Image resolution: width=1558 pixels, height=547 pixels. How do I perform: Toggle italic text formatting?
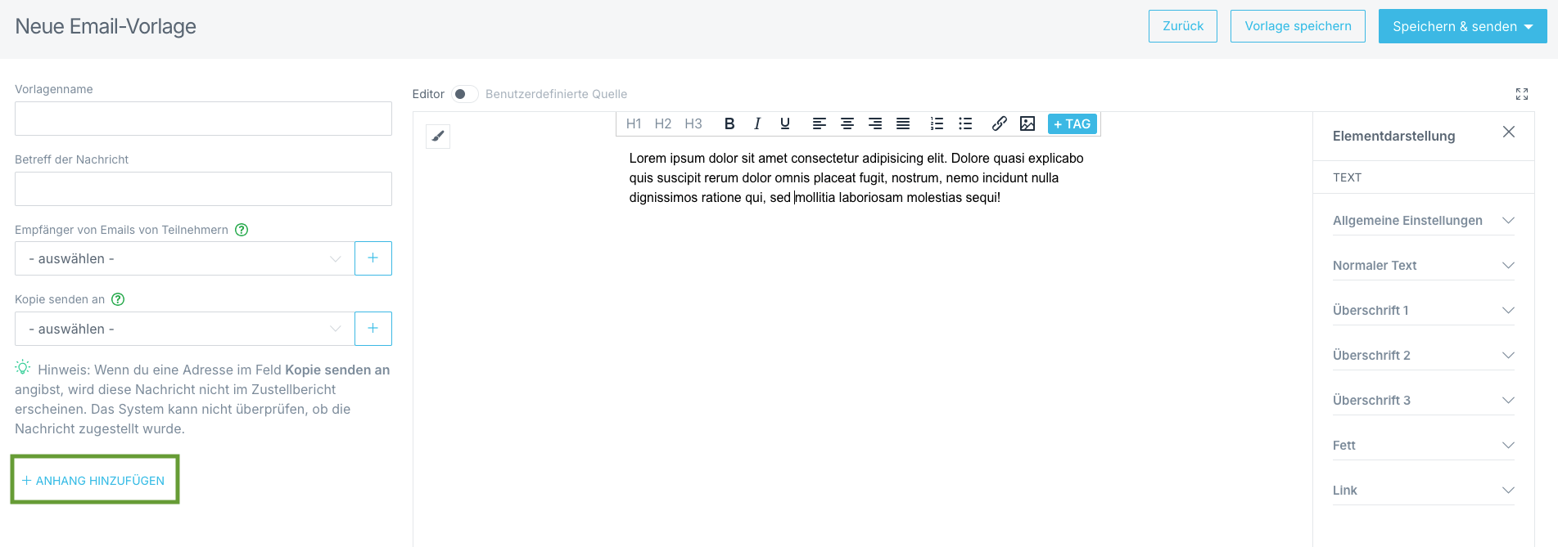pos(757,123)
